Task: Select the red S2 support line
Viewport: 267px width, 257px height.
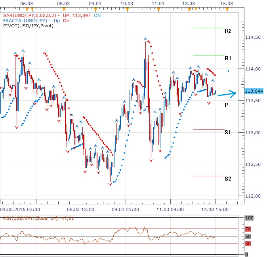Action: (208, 176)
